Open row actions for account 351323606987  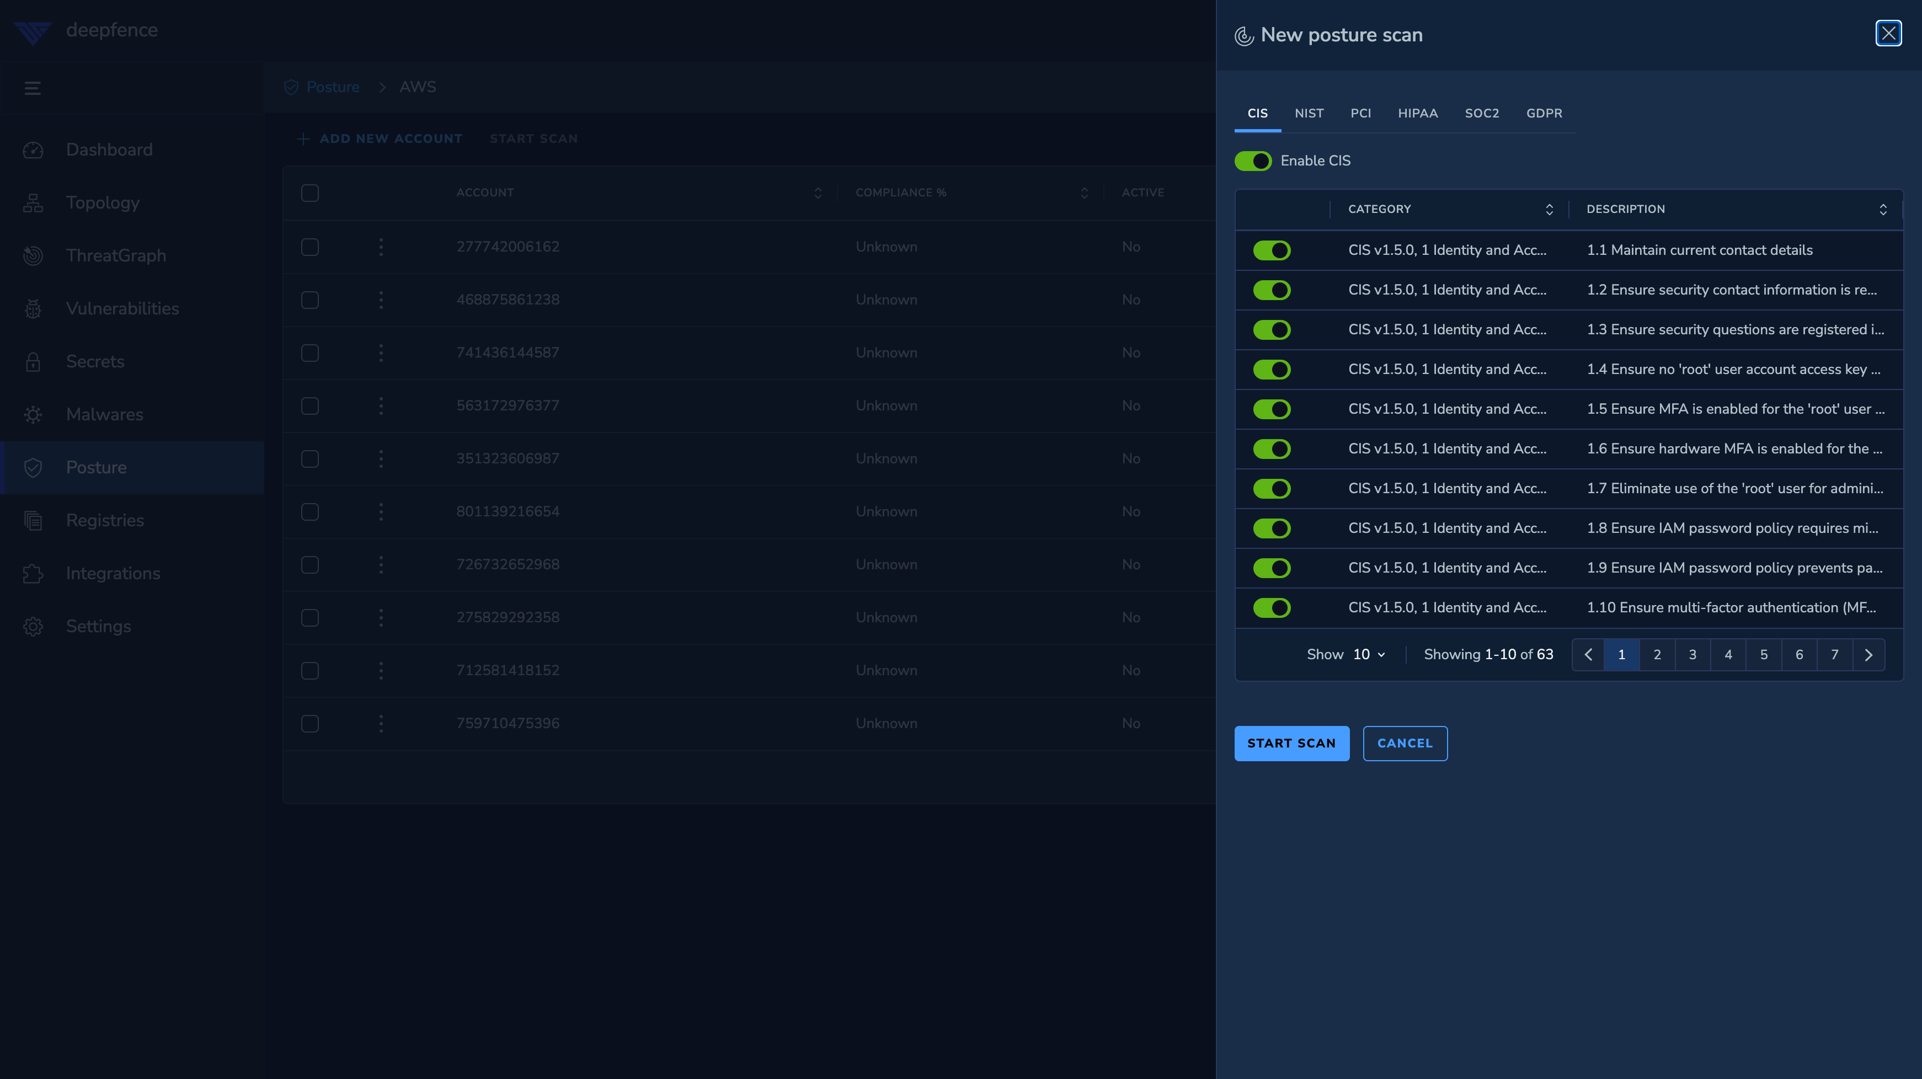[381, 459]
